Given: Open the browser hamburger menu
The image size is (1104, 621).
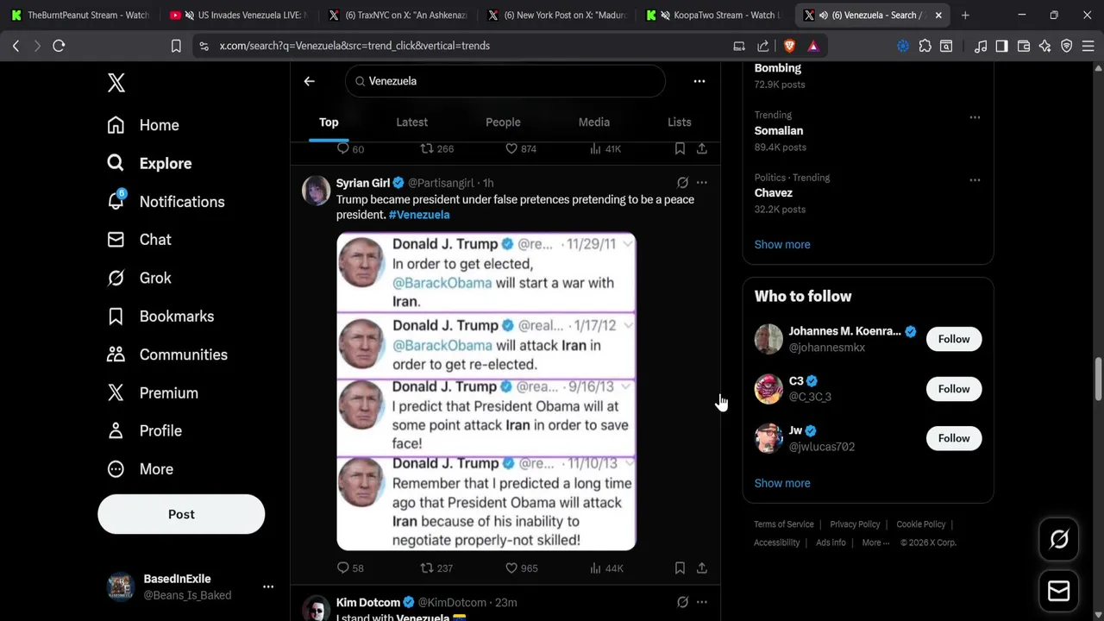Looking at the screenshot, I should point(1088,46).
